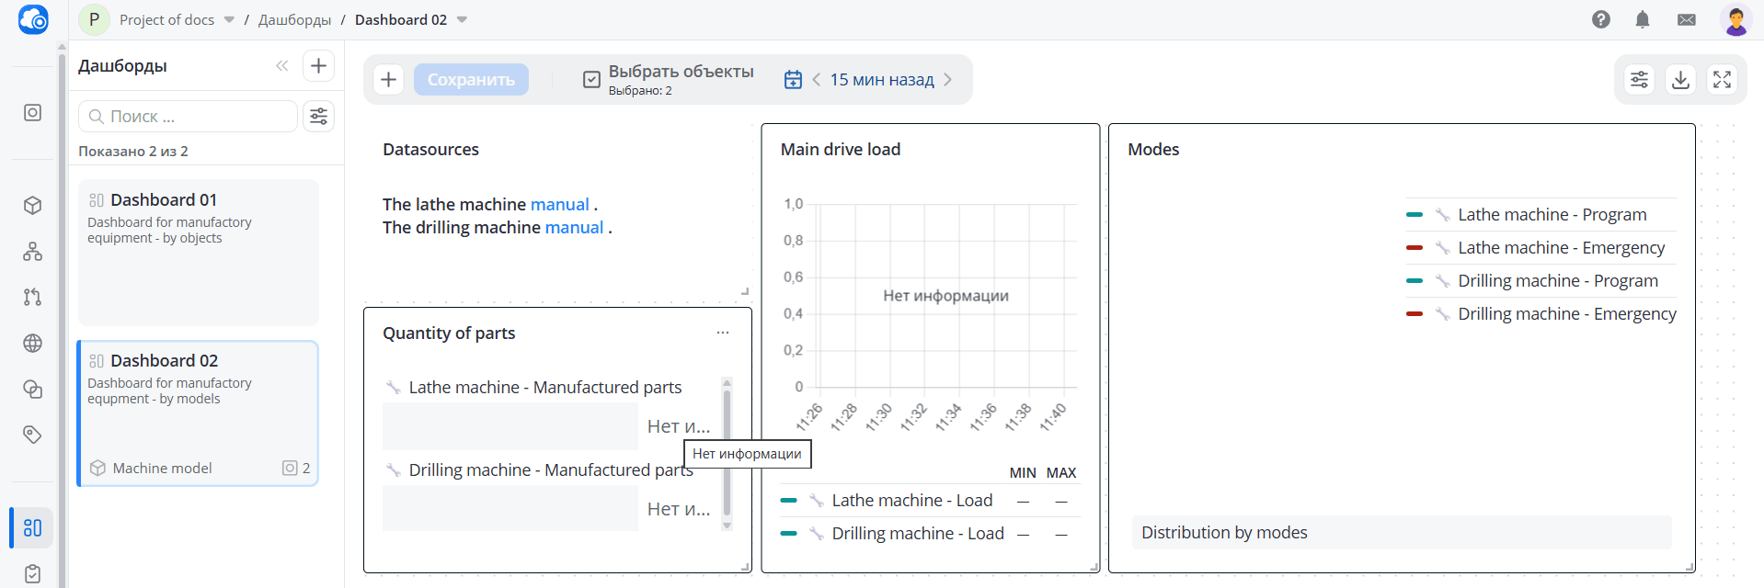The image size is (1764, 588).
Task: Open the Quantity of parts widget menu
Action: coord(723,333)
